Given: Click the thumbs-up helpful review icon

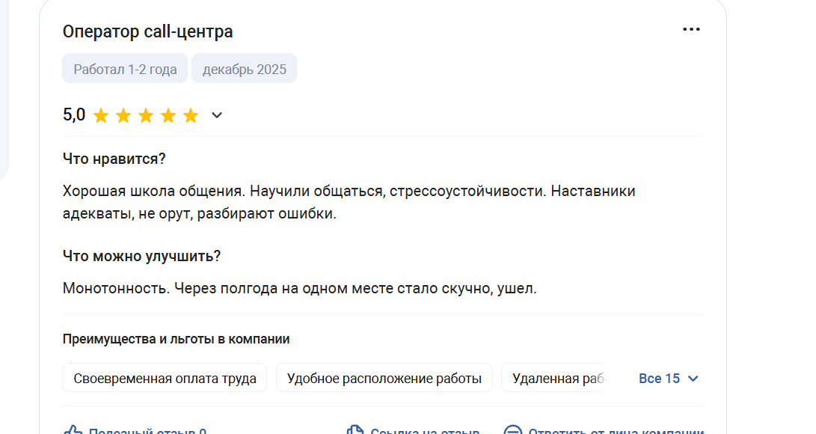Looking at the screenshot, I should point(73,430).
